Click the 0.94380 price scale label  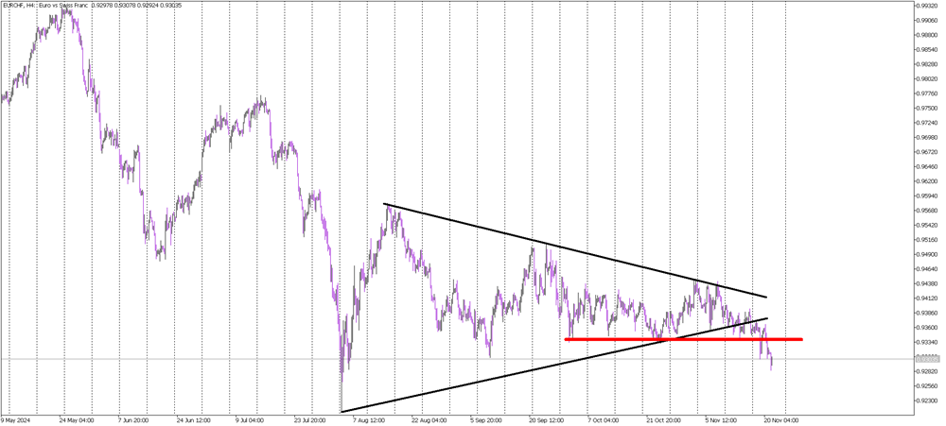[927, 283]
